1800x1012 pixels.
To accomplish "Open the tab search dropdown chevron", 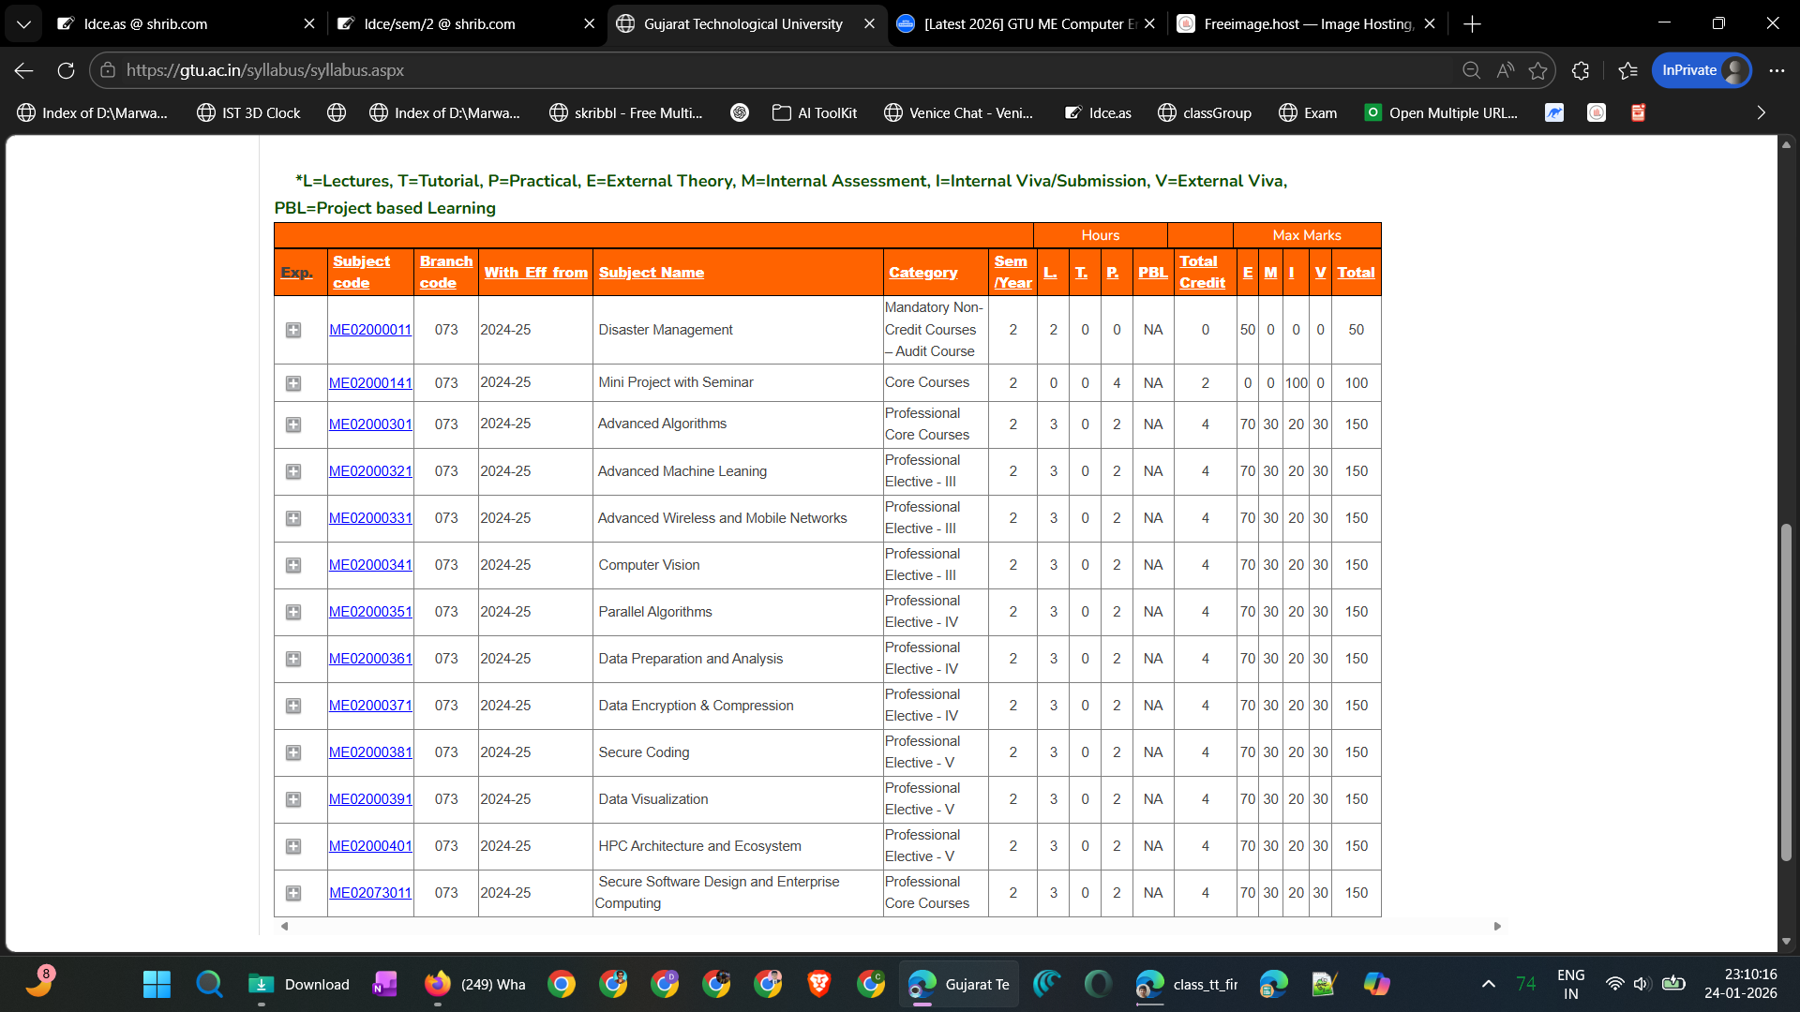I will 23,23.
